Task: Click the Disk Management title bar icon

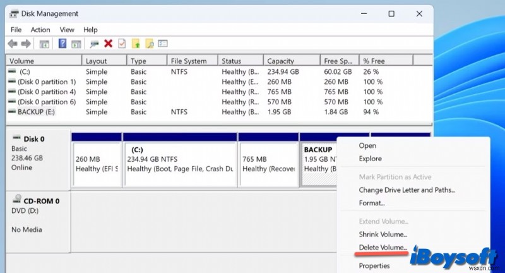Action: coord(14,14)
